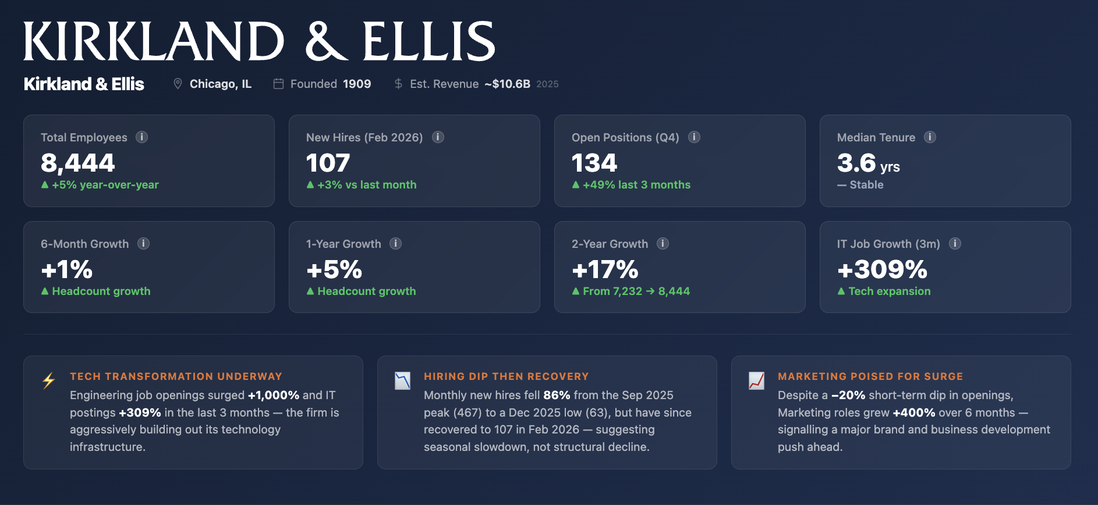Click the Kirkland & Ellis company name
Screen dimensions: 1098x505
(83, 84)
